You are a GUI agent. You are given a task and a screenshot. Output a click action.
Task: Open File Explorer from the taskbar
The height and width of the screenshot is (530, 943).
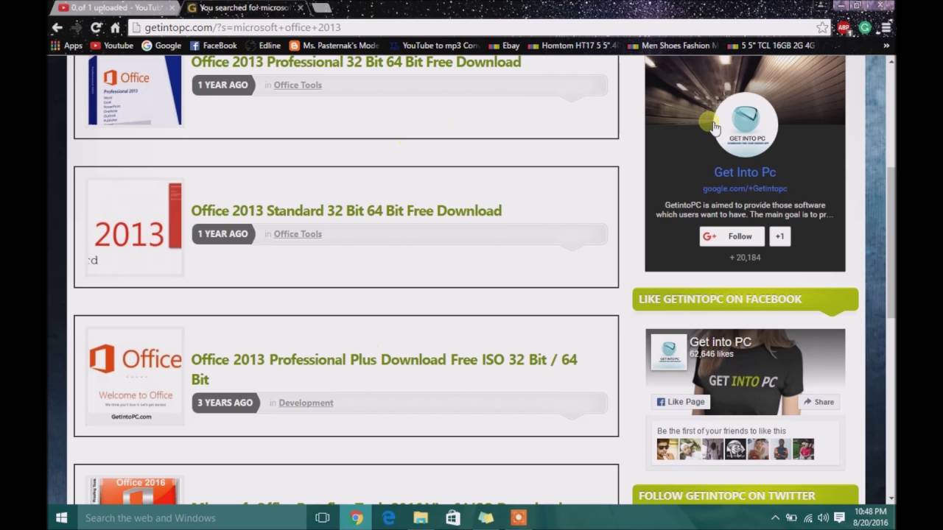421,517
